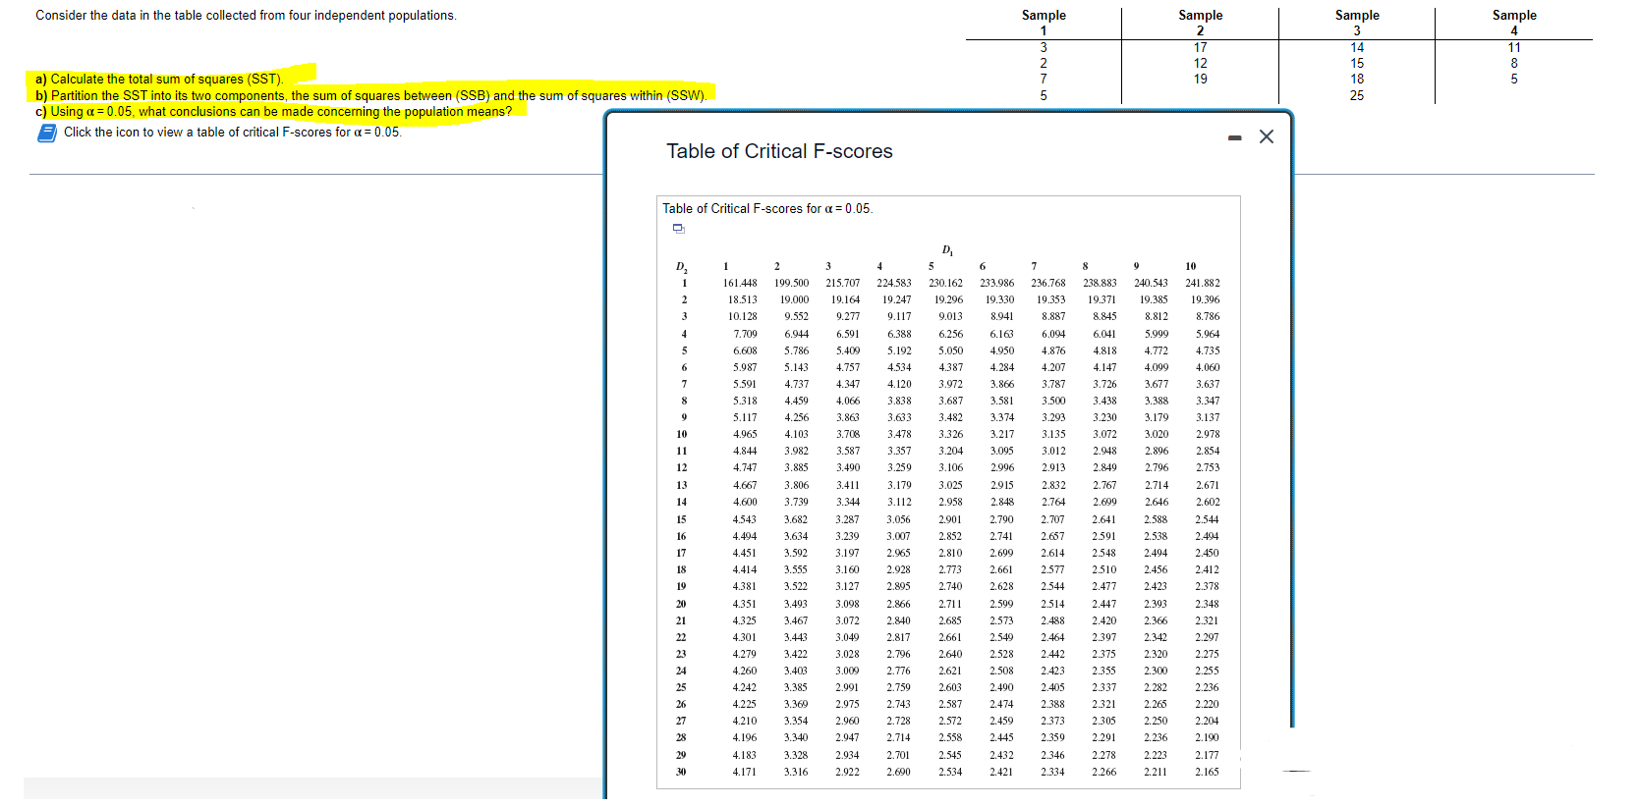Viewport: 1639px width, 807px height.
Task: Minimize the Table of Critical F-scores popup
Action: click(x=1234, y=137)
